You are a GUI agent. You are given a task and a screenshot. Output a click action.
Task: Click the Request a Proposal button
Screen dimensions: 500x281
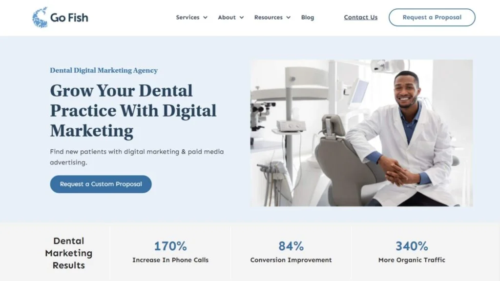tap(432, 17)
